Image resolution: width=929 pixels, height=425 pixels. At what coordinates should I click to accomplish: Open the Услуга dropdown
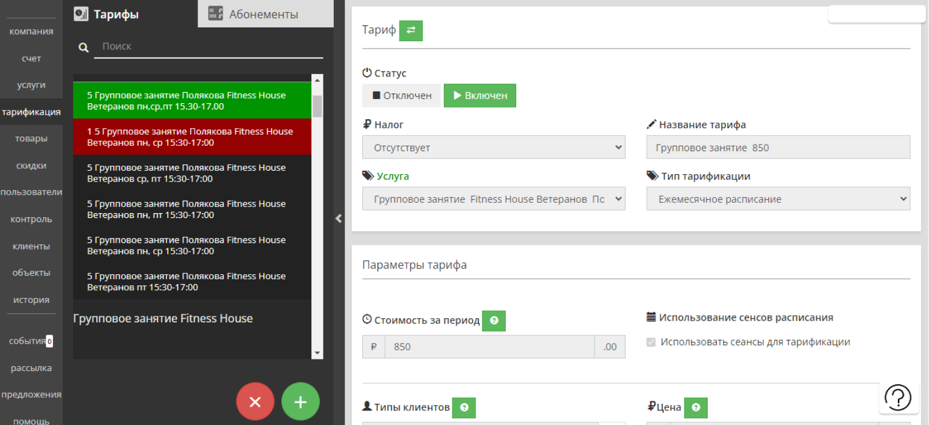point(494,199)
